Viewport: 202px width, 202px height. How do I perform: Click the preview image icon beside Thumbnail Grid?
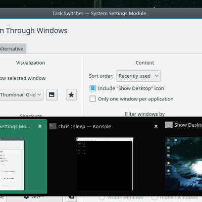point(52,94)
